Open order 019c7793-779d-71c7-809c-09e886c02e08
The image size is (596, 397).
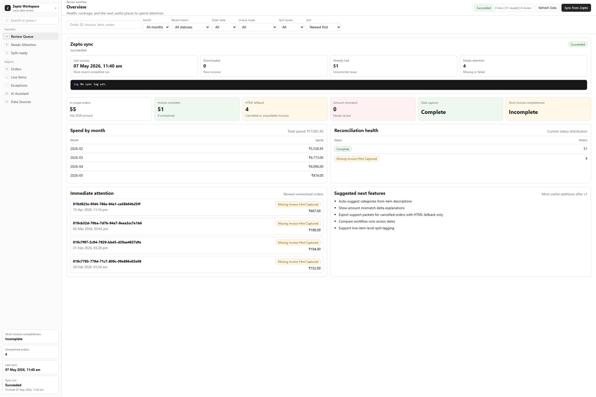click(x=197, y=265)
